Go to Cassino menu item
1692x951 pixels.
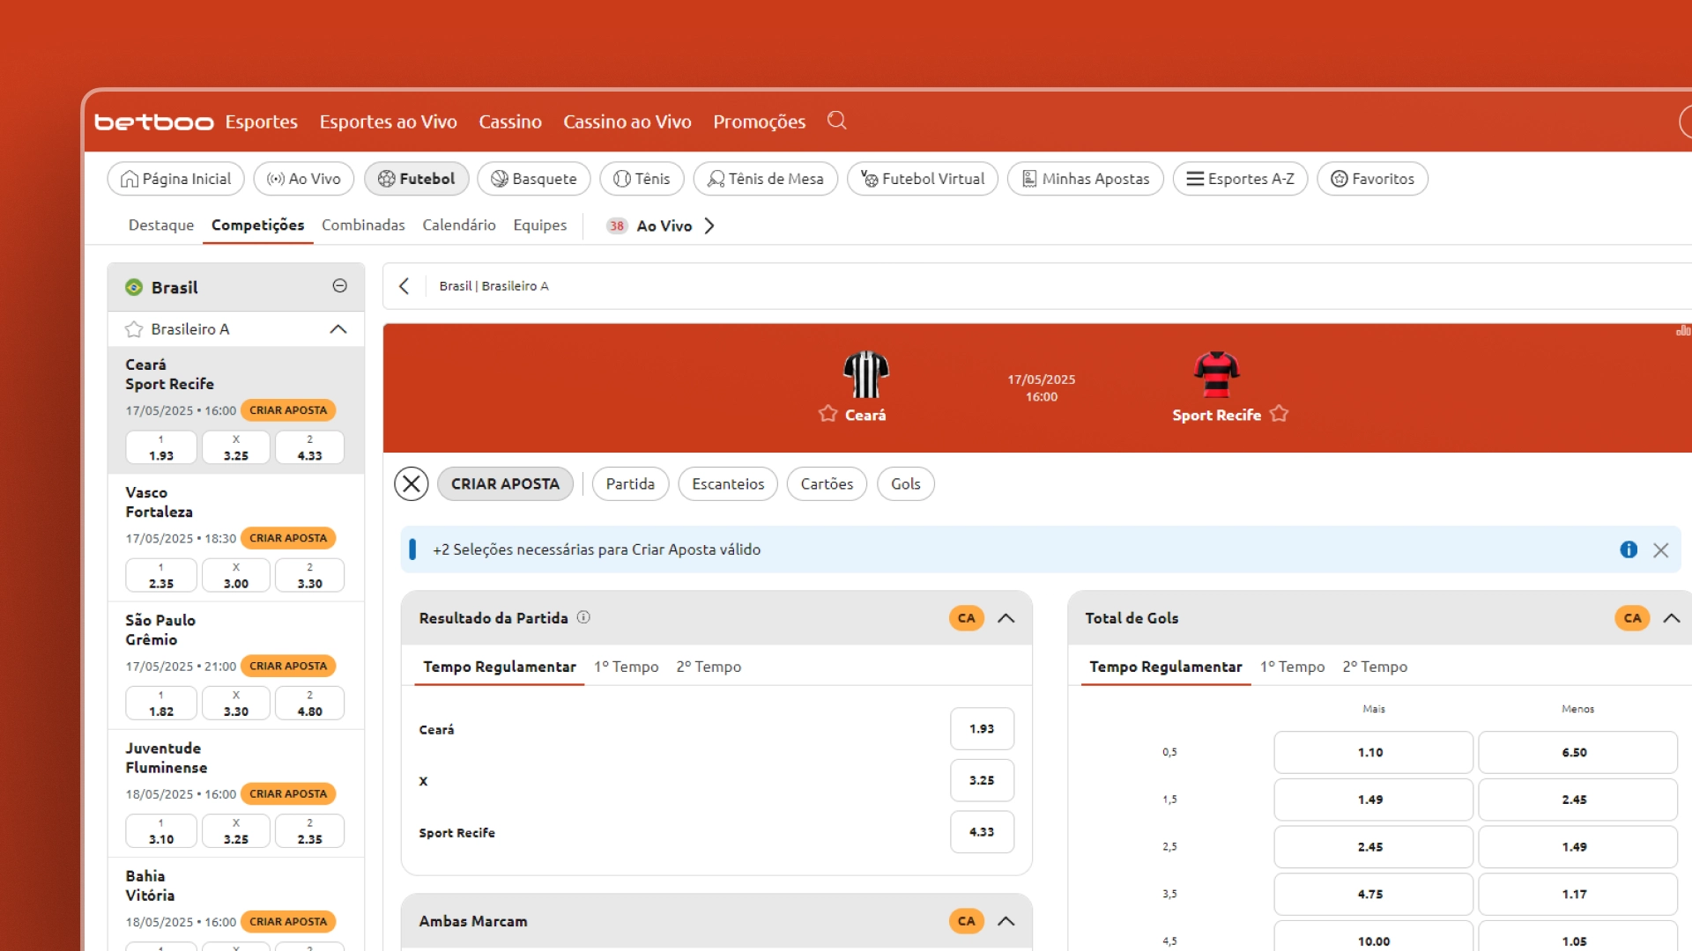click(x=510, y=122)
